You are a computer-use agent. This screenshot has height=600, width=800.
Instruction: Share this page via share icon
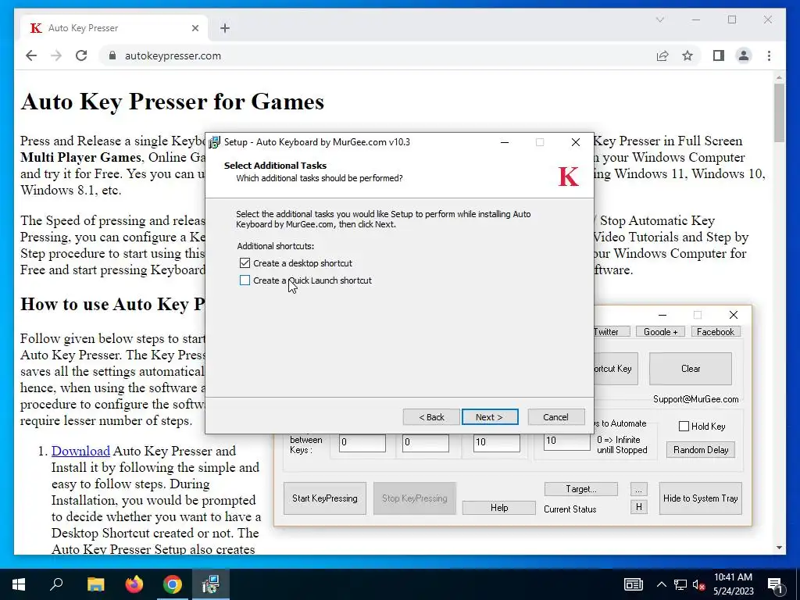[662, 55]
